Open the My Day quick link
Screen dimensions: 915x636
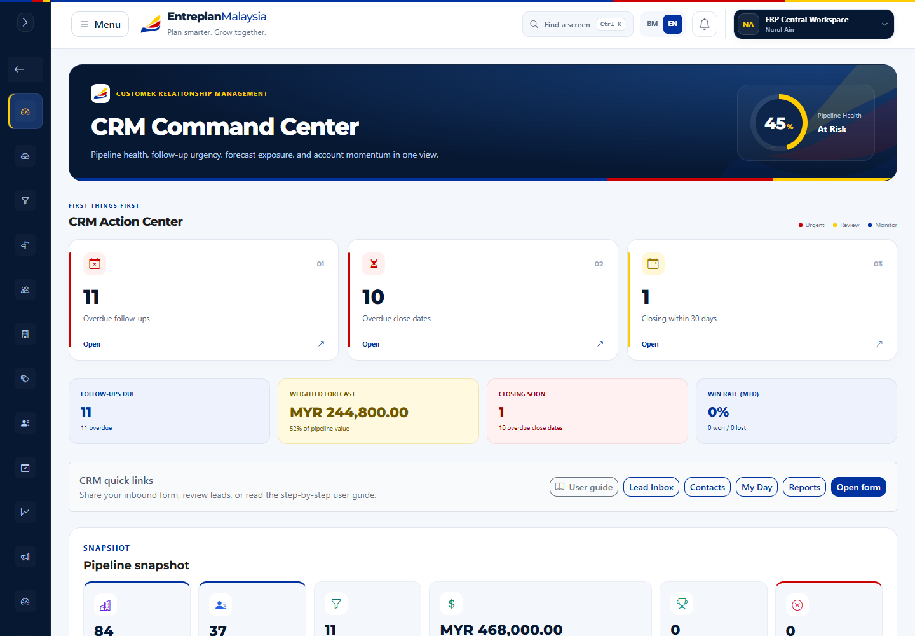pyautogui.click(x=757, y=487)
